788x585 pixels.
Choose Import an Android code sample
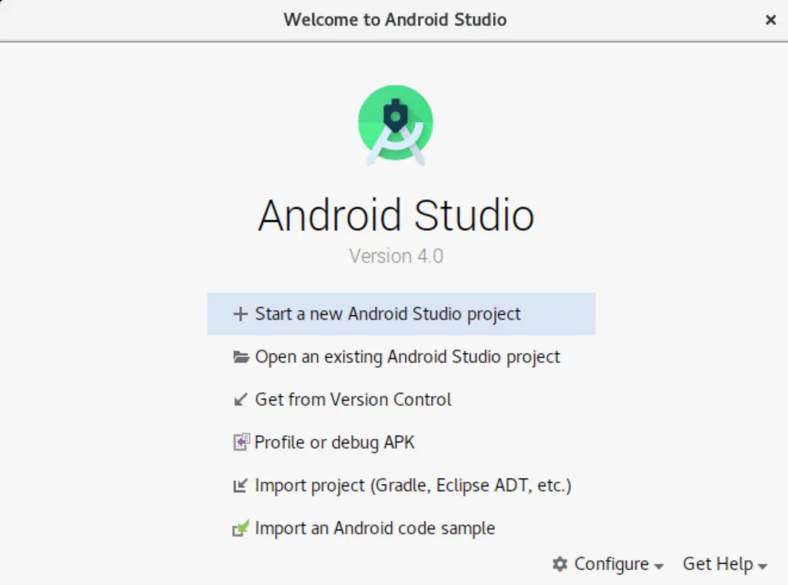(401, 529)
